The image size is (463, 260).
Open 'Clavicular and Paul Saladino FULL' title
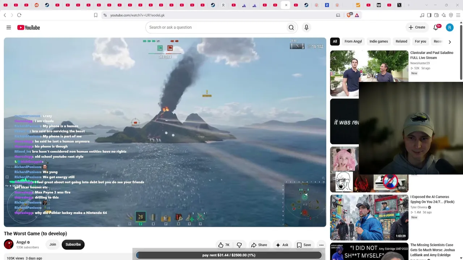(x=432, y=55)
